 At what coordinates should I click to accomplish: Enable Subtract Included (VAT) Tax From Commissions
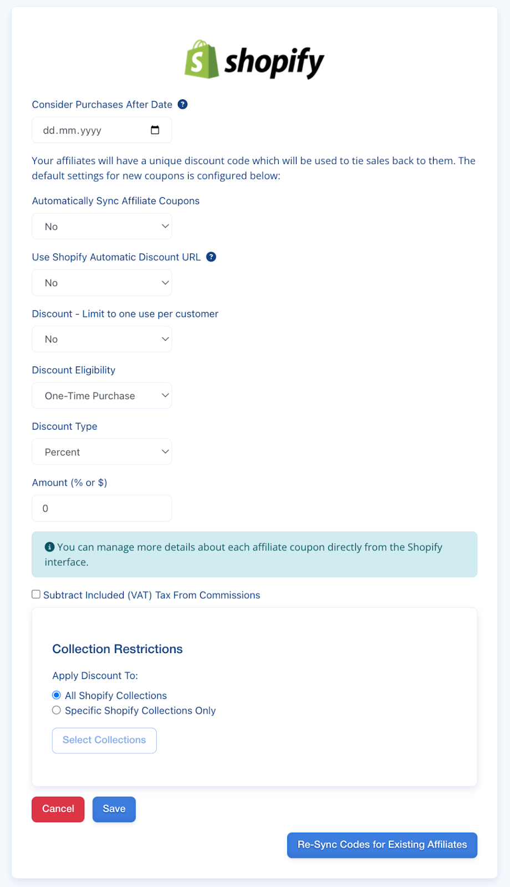(36, 594)
